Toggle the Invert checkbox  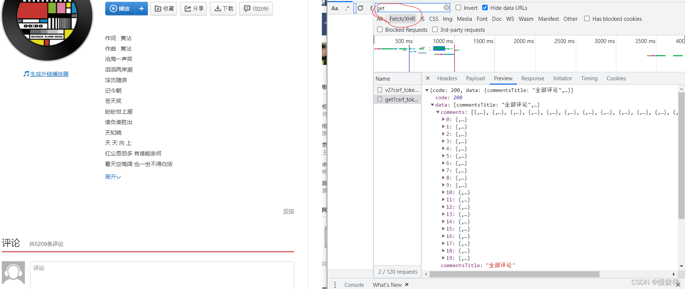(x=458, y=8)
